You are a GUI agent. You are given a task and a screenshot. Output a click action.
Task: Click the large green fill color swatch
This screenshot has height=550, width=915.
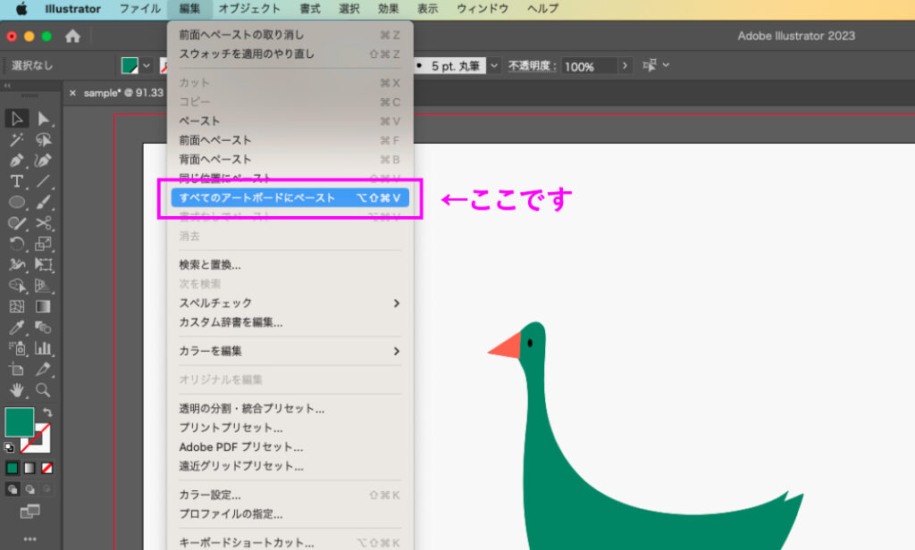[20, 422]
